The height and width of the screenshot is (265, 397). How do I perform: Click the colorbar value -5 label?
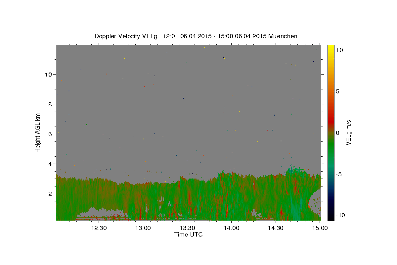(x=338, y=174)
